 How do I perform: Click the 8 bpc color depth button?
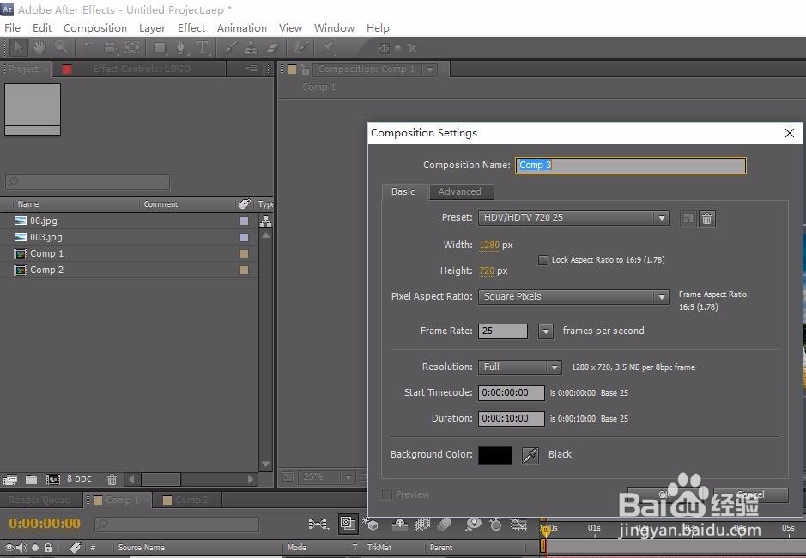coord(79,479)
